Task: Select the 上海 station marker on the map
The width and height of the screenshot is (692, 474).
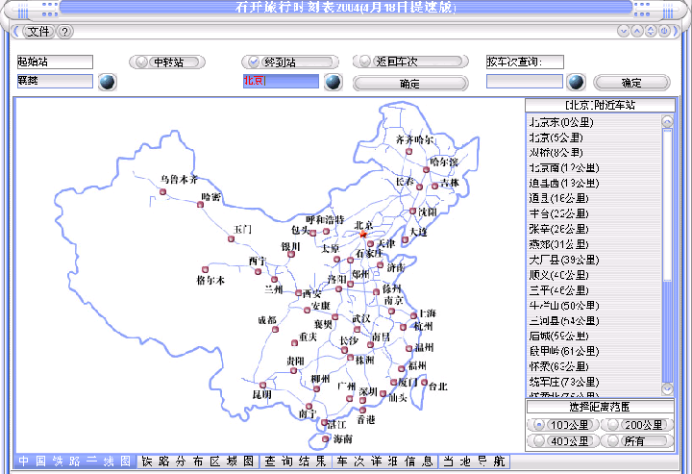Action: click(x=413, y=315)
